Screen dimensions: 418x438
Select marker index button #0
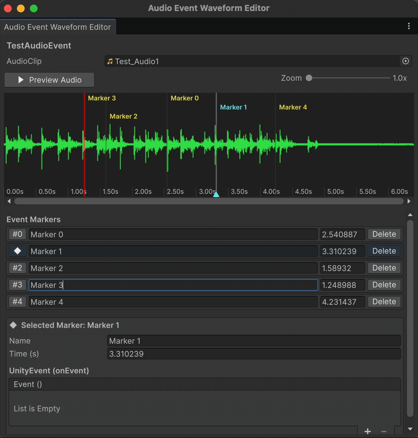[x=18, y=234]
